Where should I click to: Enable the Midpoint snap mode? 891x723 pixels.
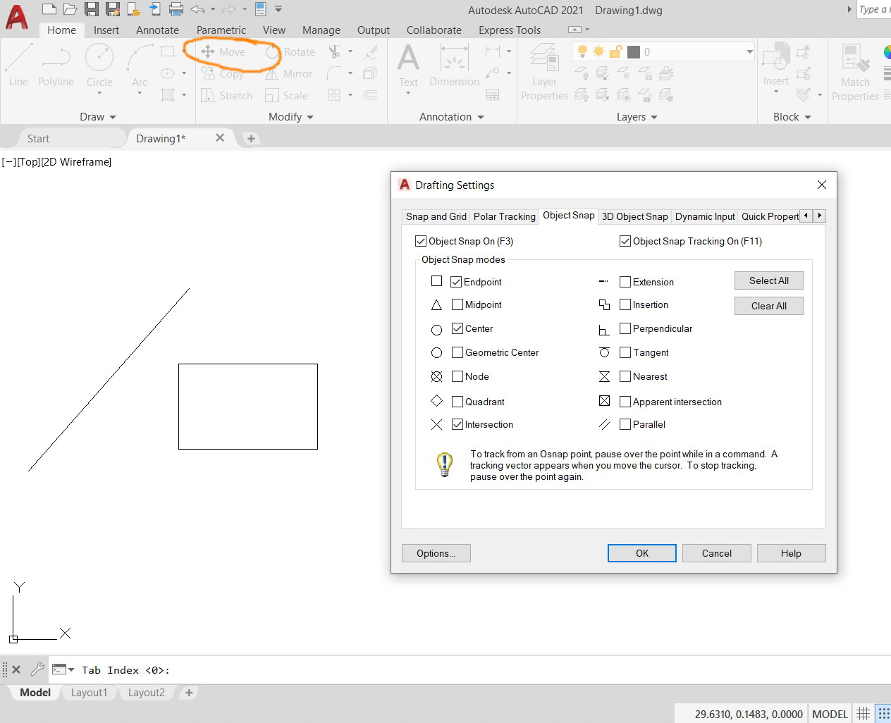click(457, 304)
